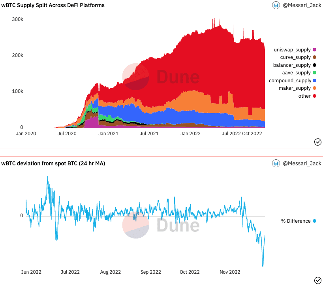Click the purple uniswap_supply color dot
This screenshot has height=284, width=323.
[x=314, y=50]
